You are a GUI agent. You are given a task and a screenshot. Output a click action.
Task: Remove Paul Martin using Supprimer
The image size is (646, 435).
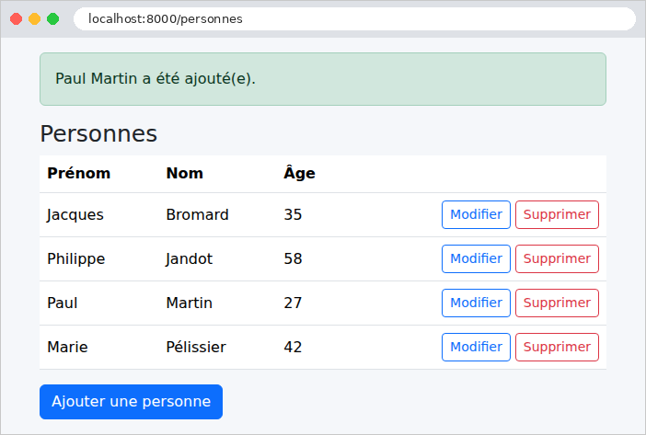point(557,303)
